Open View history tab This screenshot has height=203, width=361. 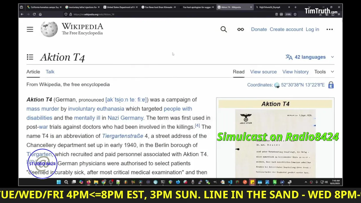[296, 72]
